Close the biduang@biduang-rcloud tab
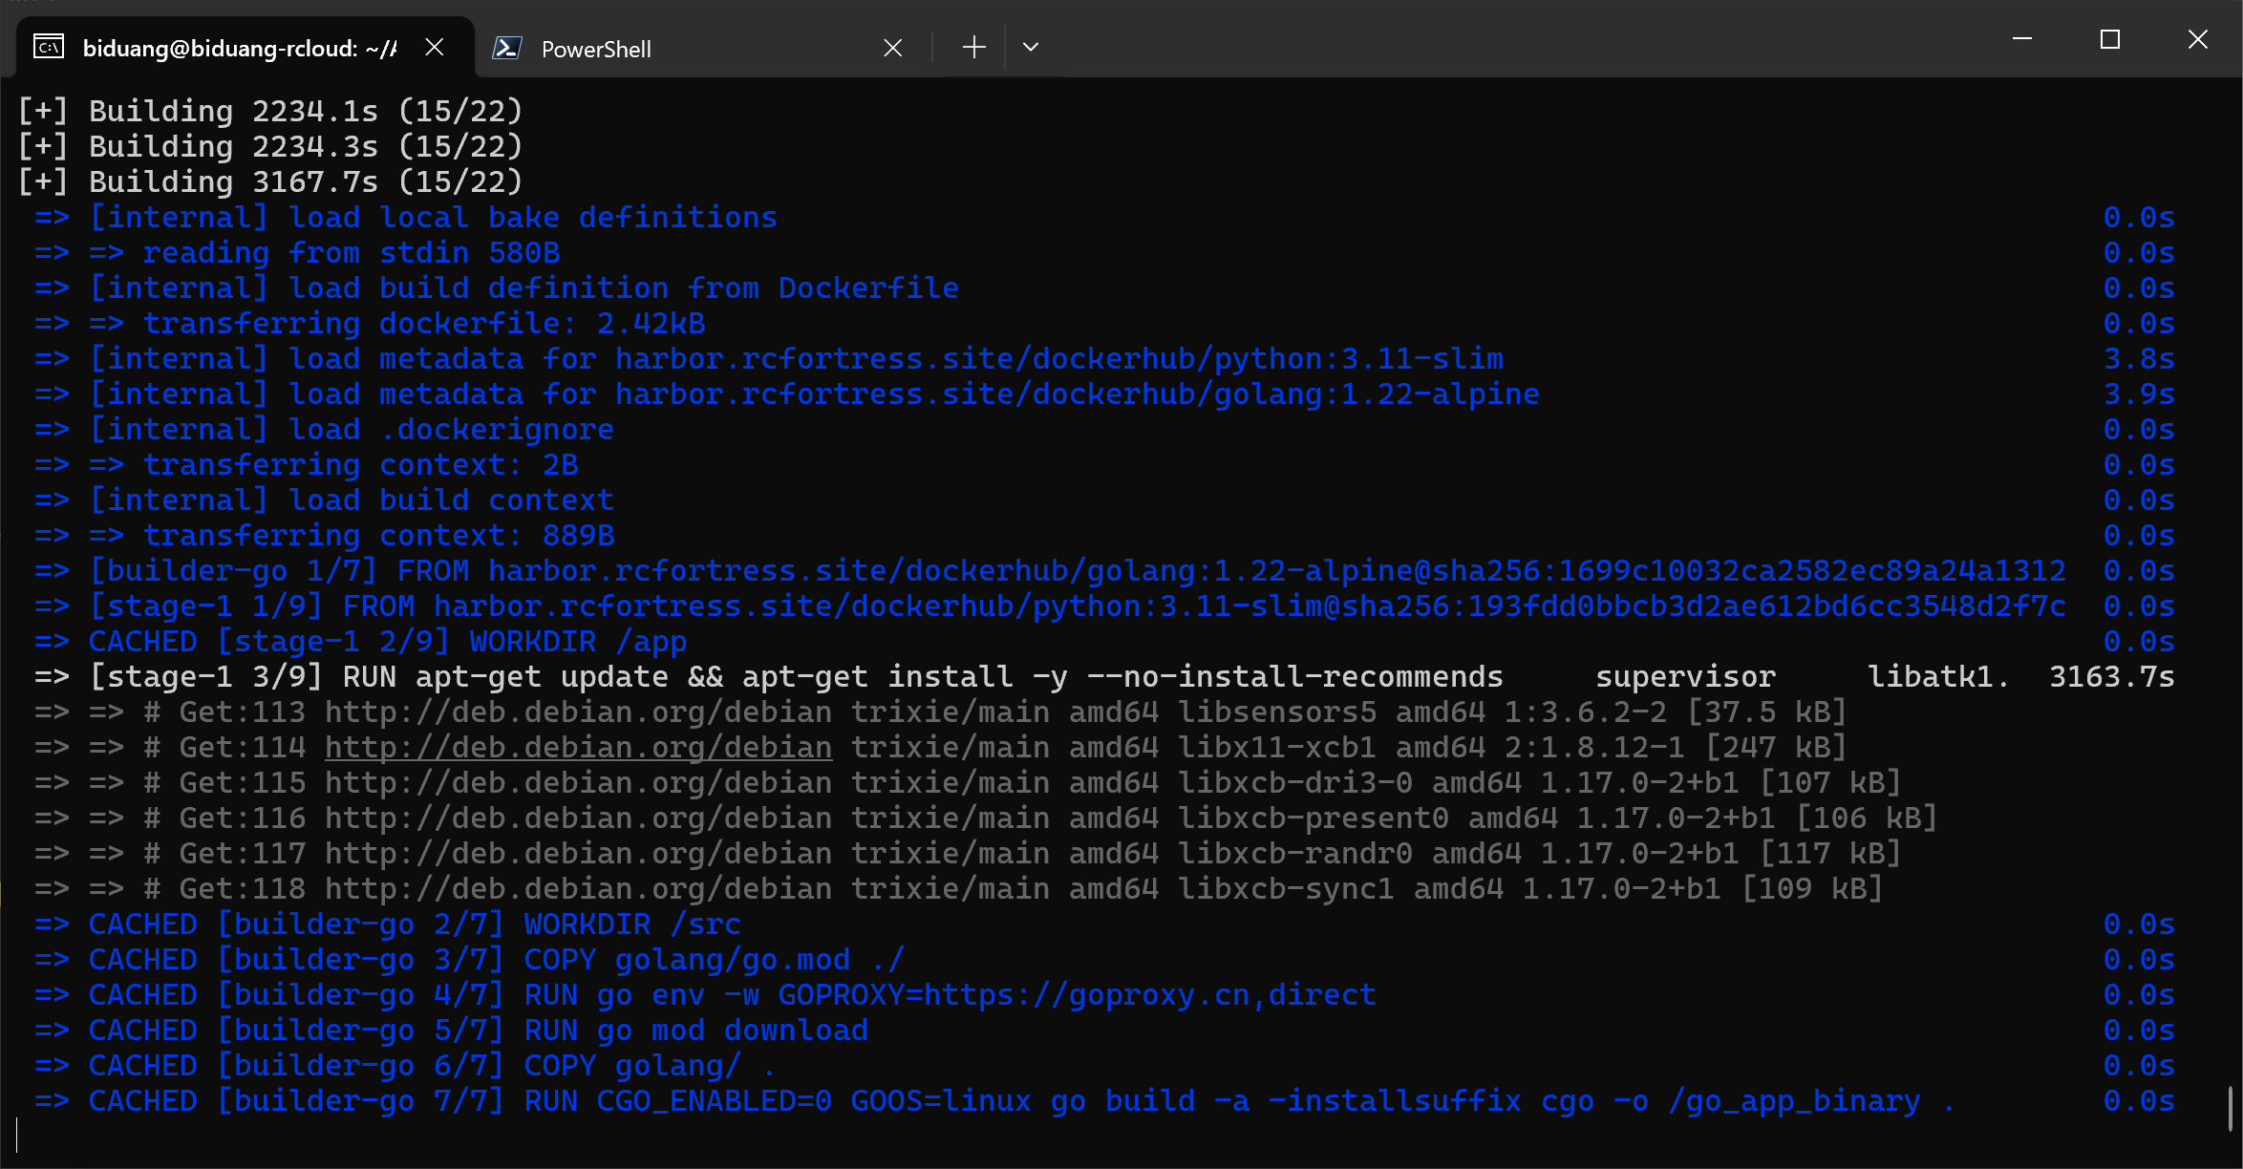 pos(434,47)
